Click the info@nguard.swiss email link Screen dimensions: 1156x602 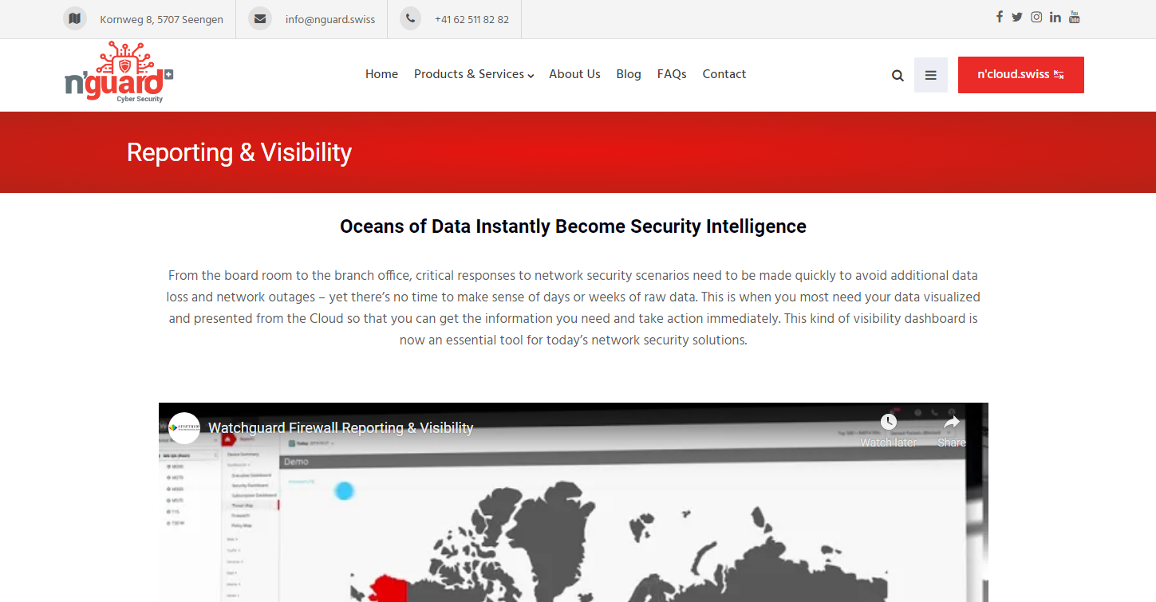click(330, 19)
